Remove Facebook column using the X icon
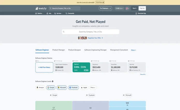The height and width of the screenshot is (110, 180). (x=87, y=95)
